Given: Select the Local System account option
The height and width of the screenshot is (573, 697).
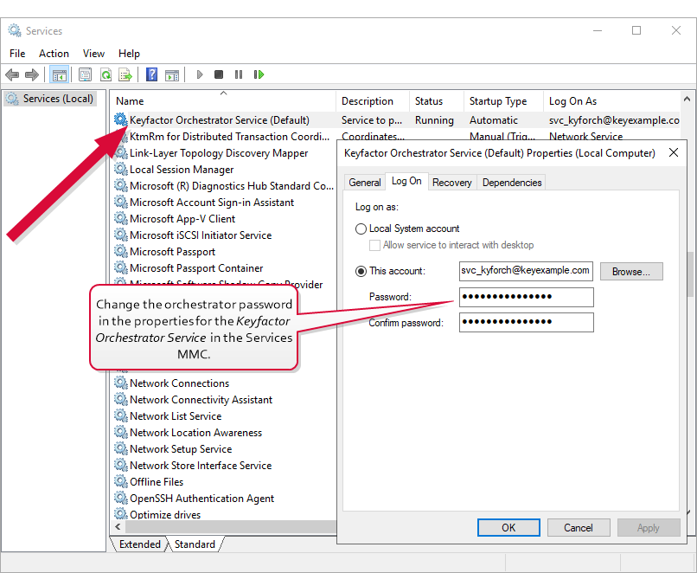Looking at the screenshot, I should coord(361,229).
